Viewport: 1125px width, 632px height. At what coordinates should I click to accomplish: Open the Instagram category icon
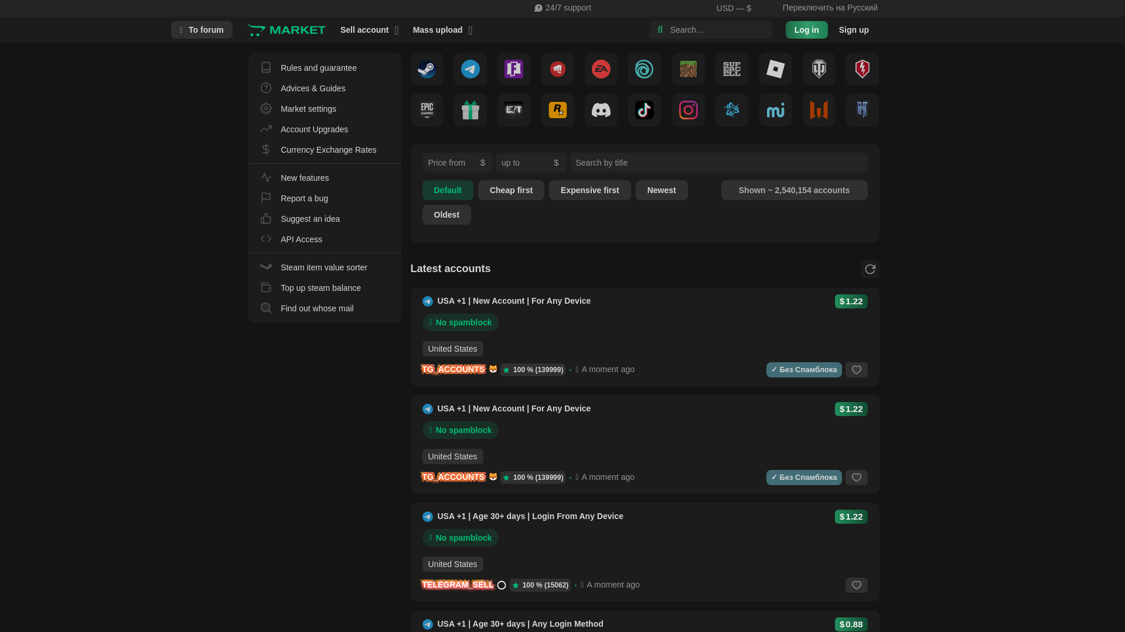pyautogui.click(x=688, y=110)
